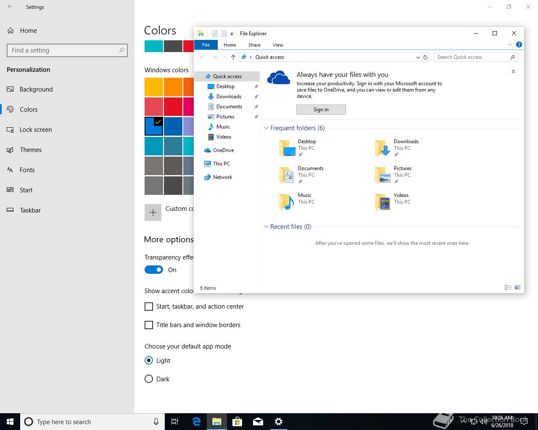Open address bar history dropdown

tap(418, 57)
